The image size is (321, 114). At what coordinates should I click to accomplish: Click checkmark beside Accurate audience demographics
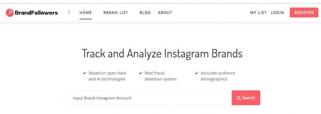(196, 73)
